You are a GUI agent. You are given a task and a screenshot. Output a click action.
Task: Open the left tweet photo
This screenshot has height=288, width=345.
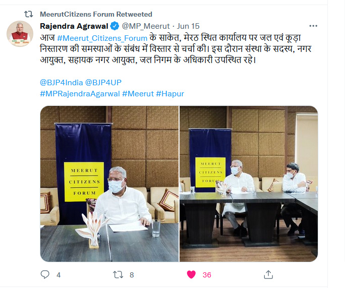click(x=109, y=184)
